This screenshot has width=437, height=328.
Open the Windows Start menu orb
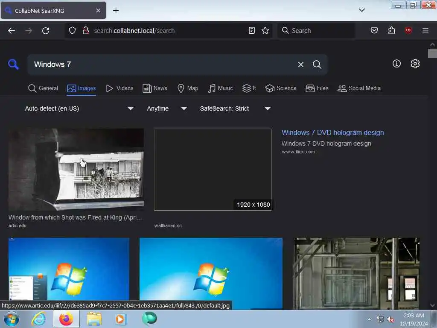[12, 319]
